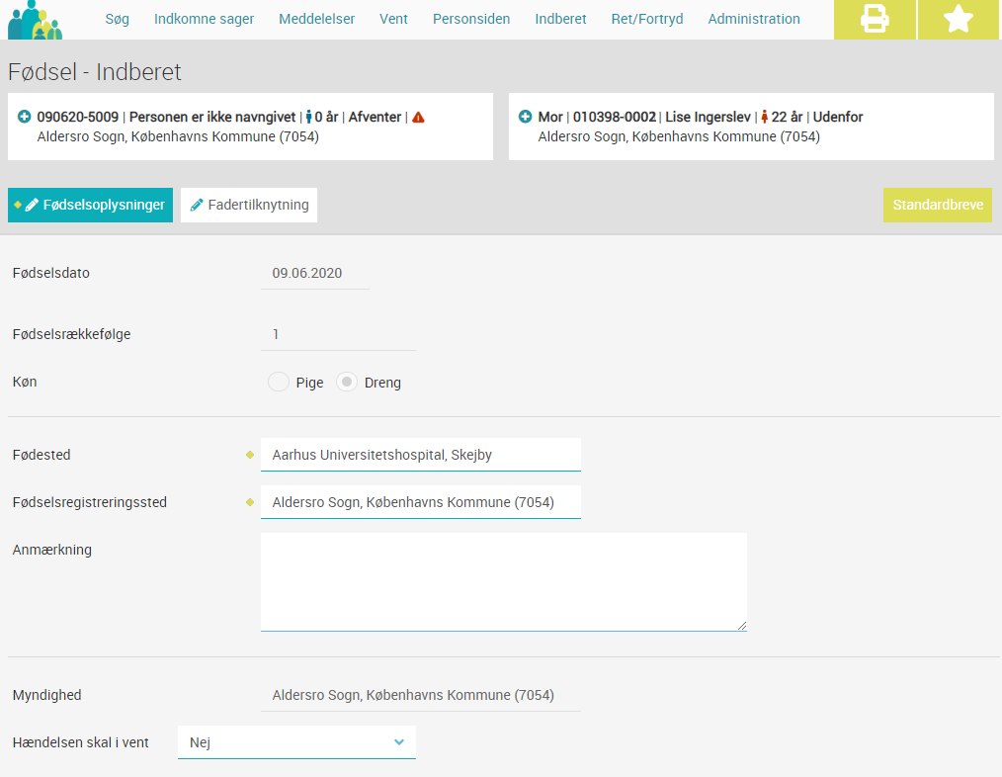Click the star favorites icon
This screenshot has height=777, width=1002.
tap(959, 19)
